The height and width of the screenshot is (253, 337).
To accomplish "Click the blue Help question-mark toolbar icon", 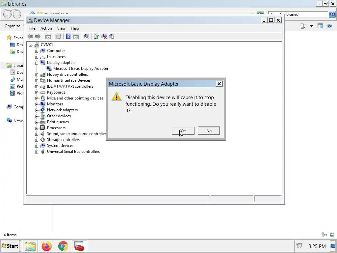I will (68, 36).
